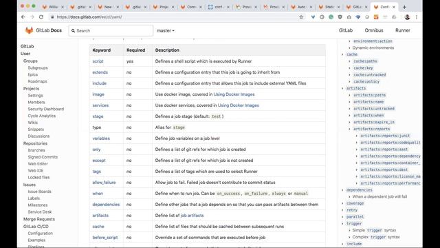Image resolution: width=440 pixels, height=248 pixels.
Task: Open the before_script keyword link
Action: (105, 237)
